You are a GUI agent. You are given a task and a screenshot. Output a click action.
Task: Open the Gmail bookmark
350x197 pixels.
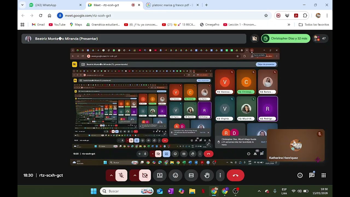pyautogui.click(x=38, y=25)
